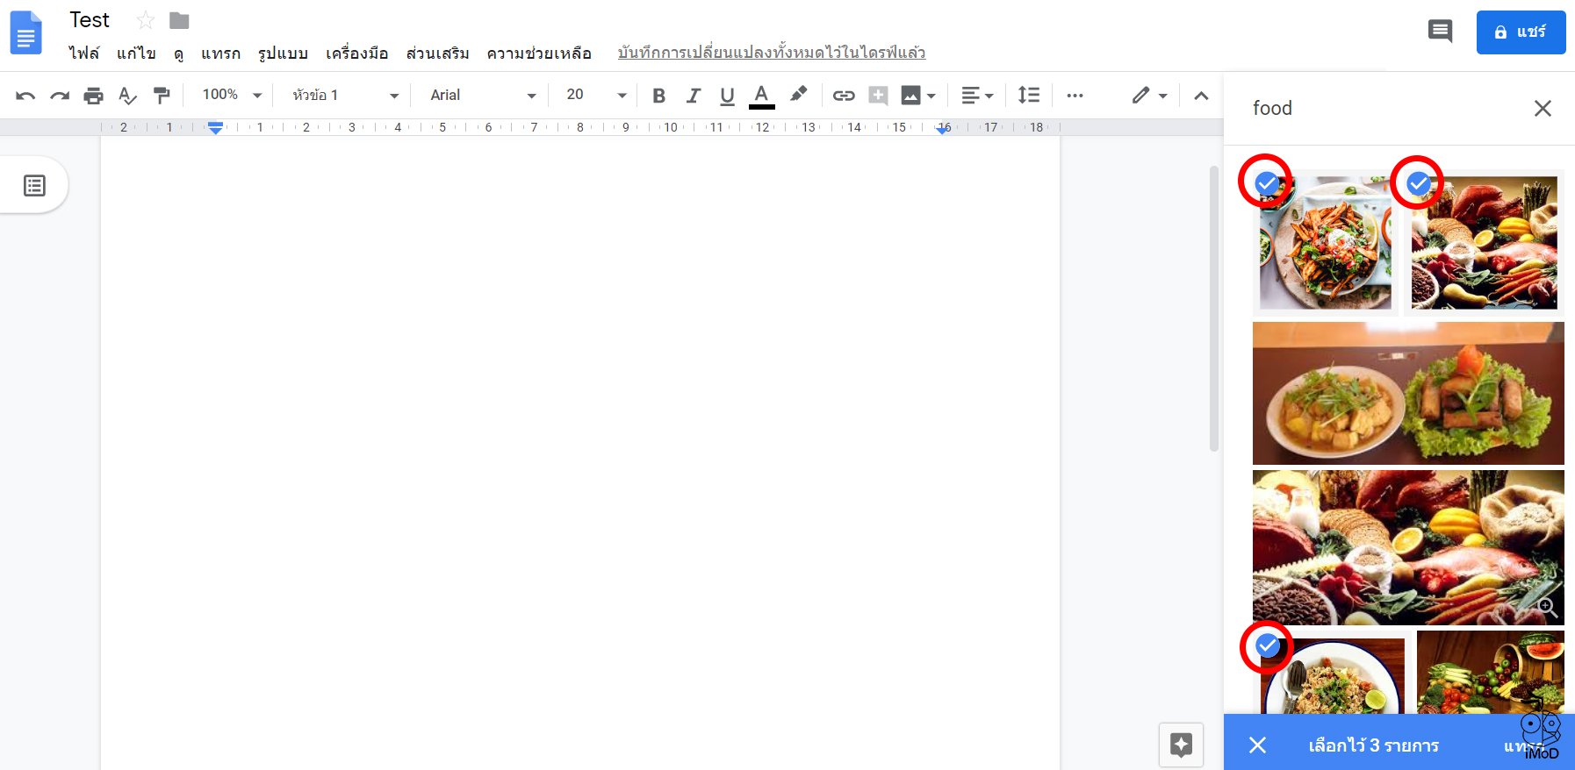Open the insert image dropdown arrow
Screen dimensions: 1575x770
click(931, 96)
